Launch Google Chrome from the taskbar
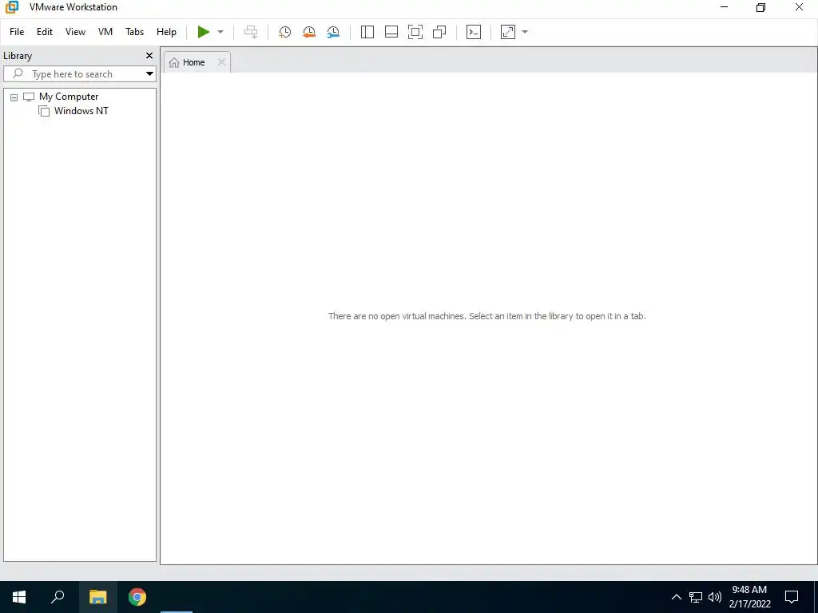The height and width of the screenshot is (613, 818). point(137,597)
